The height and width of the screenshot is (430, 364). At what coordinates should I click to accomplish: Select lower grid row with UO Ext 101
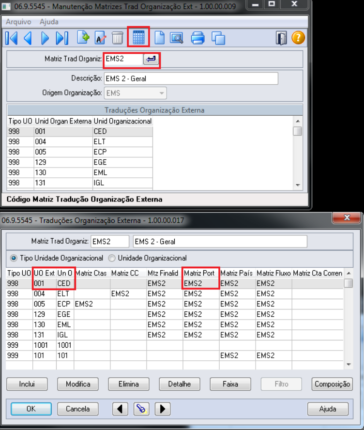175,355
